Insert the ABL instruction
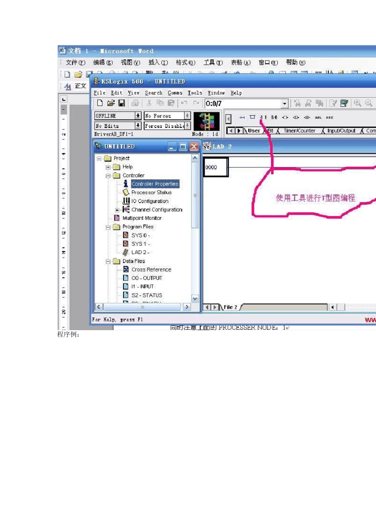376x532 pixels. [318, 118]
